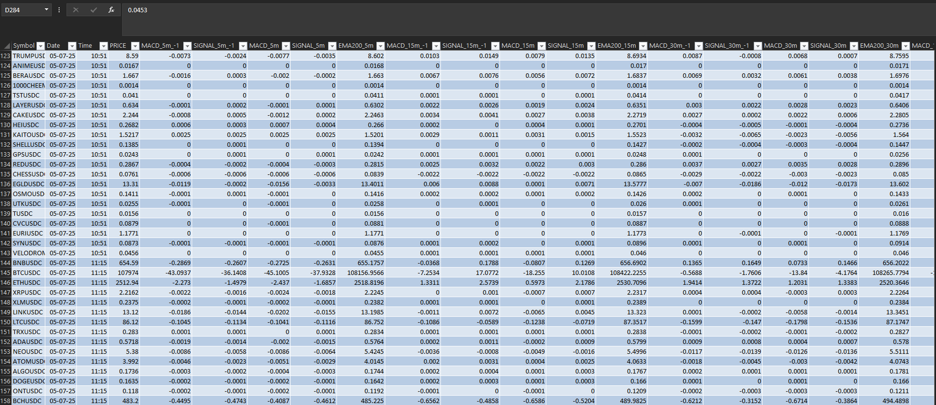The width and height of the screenshot is (936, 405).
Task: Expand the EMA200_30m filter dropdown
Action: (x=906, y=46)
